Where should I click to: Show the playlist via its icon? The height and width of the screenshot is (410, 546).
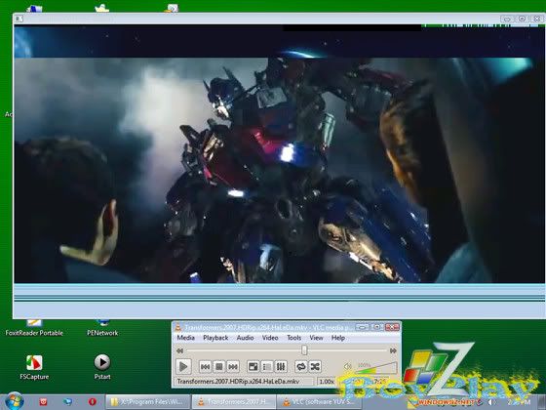coord(267,366)
